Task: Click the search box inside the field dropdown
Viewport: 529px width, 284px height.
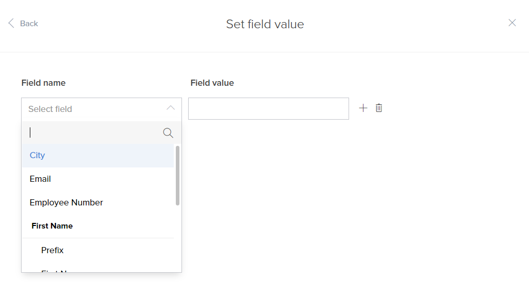Action: (93, 133)
